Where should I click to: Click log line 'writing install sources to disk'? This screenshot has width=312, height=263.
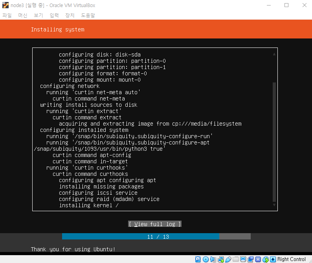pos(88,105)
